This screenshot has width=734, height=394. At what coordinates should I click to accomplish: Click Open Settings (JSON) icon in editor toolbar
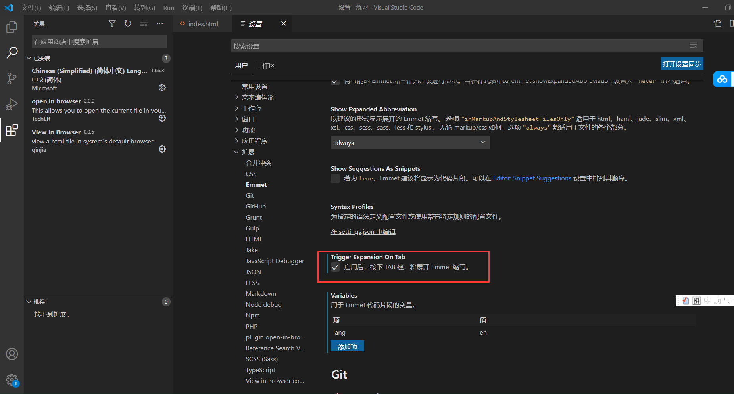tap(717, 23)
